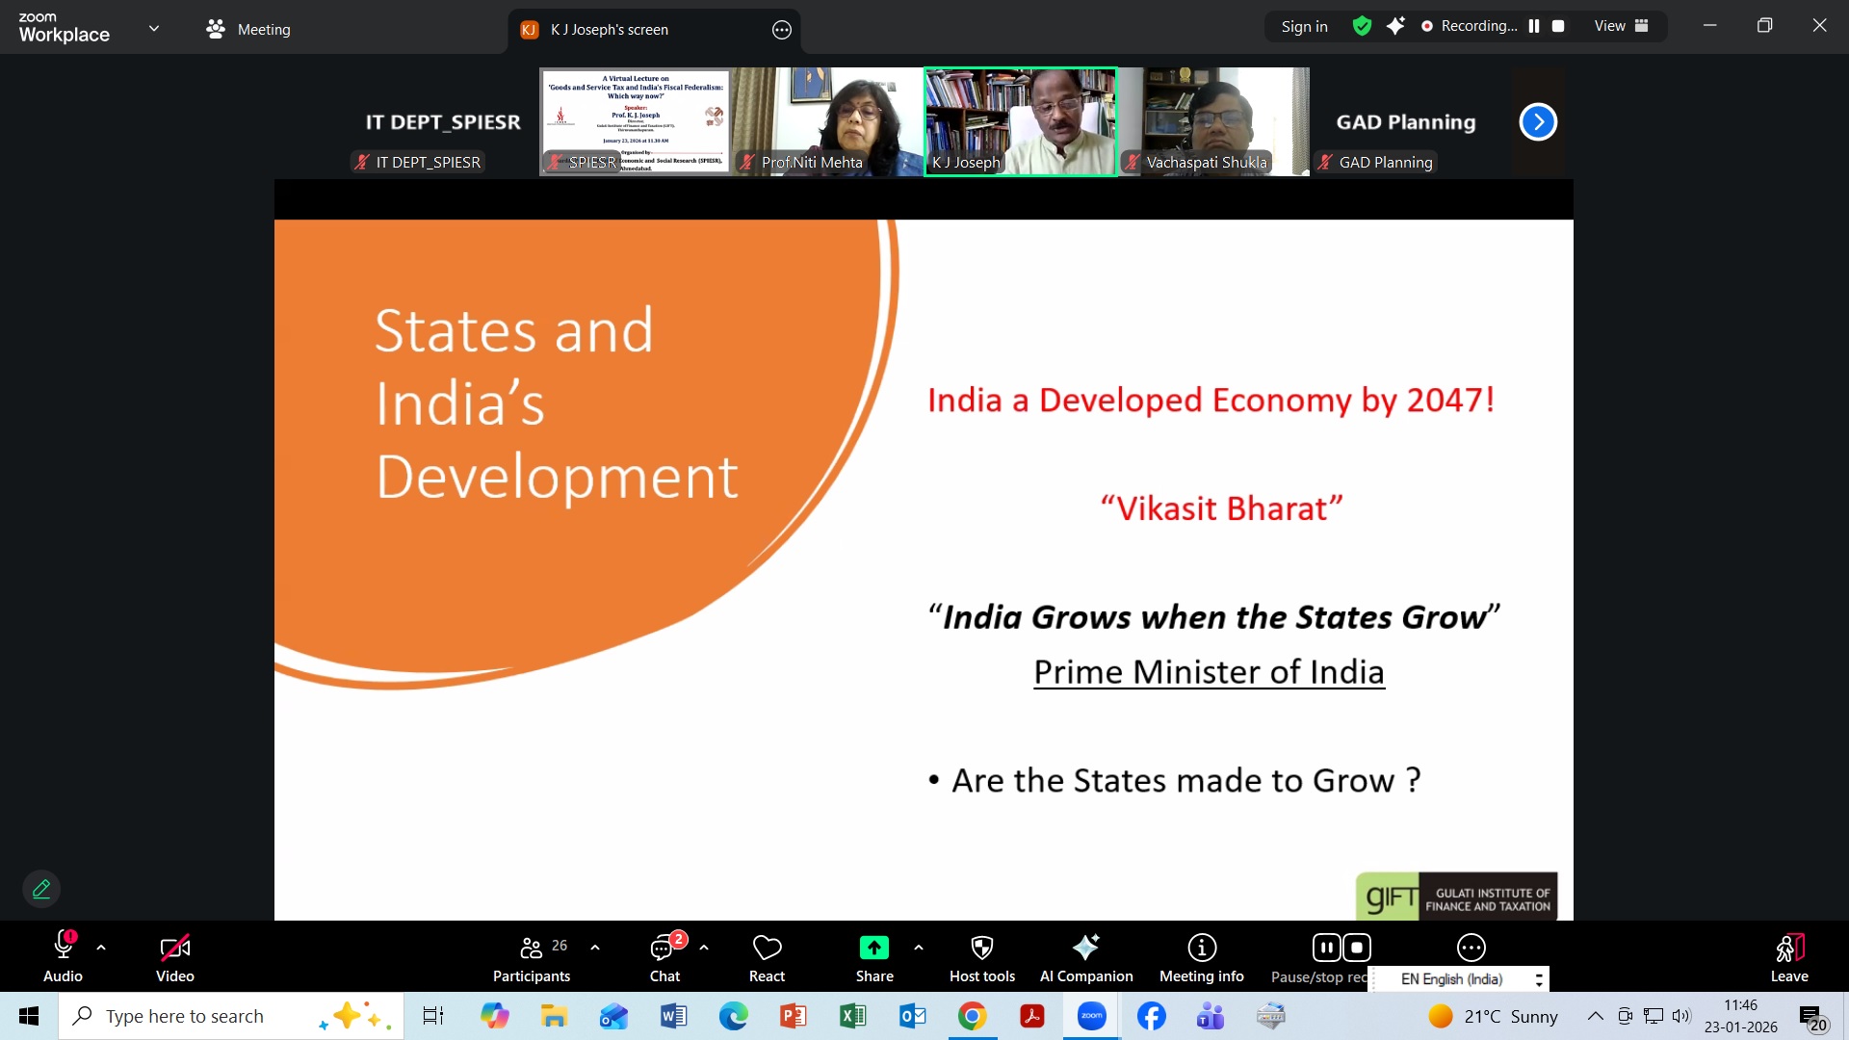This screenshot has width=1849, height=1040.
Task: Leave the meeting
Action: click(x=1788, y=956)
